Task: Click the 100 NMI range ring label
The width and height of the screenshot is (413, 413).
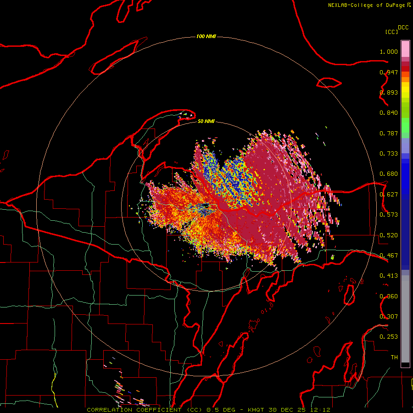Action: coord(206,36)
